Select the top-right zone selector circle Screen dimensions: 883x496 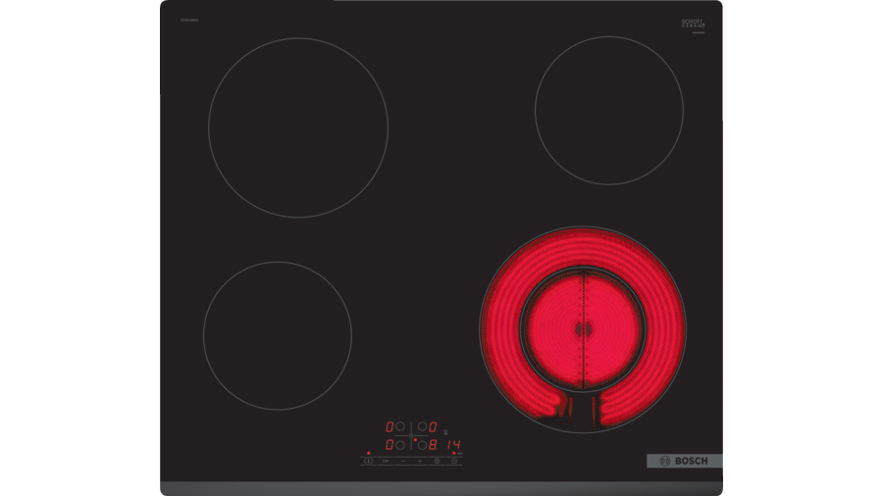tap(422, 426)
